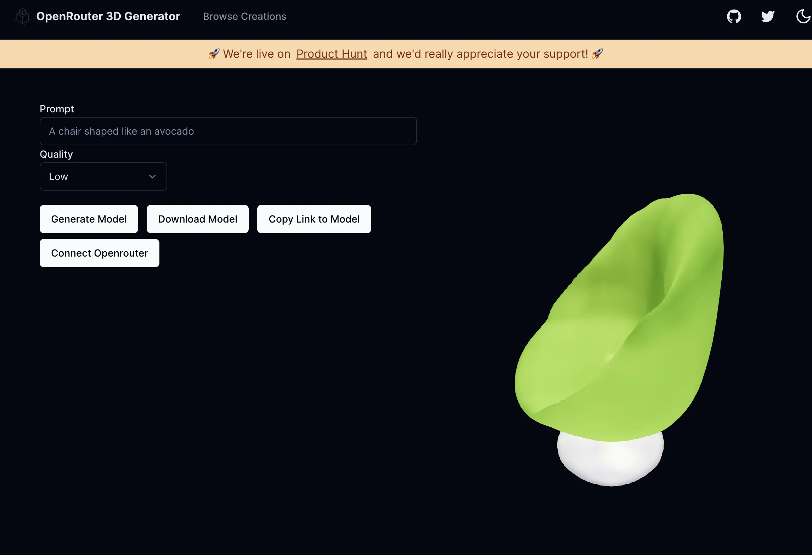Click Copy Link to Model
The height and width of the screenshot is (555, 812).
[x=314, y=219]
